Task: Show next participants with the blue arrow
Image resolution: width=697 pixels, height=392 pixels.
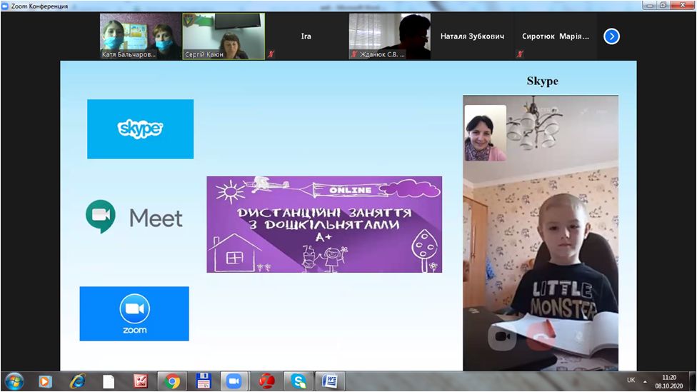Action: [611, 36]
